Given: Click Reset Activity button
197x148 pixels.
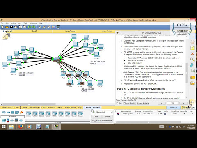Looking at the screenshot, I should tap(143, 103).
